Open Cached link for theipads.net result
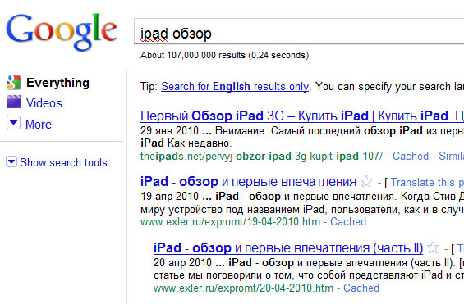This screenshot has height=304, width=464. coord(411,156)
